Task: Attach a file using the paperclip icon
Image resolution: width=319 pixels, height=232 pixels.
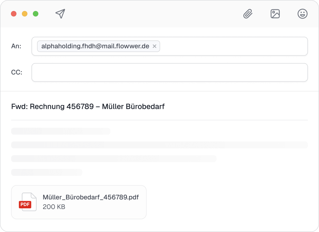Action: point(248,14)
